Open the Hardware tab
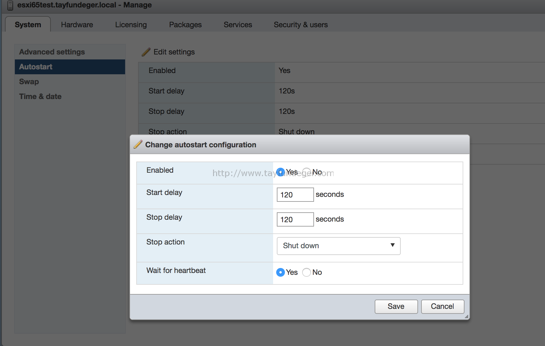The image size is (545, 346). pos(77,24)
